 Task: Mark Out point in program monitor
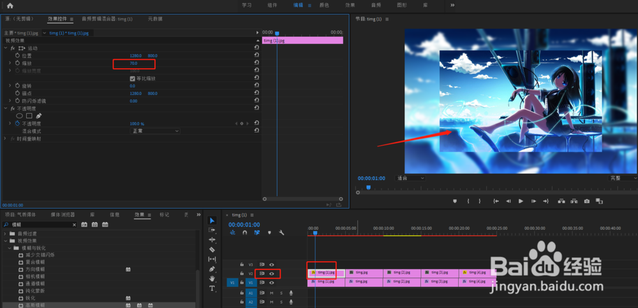click(480, 201)
